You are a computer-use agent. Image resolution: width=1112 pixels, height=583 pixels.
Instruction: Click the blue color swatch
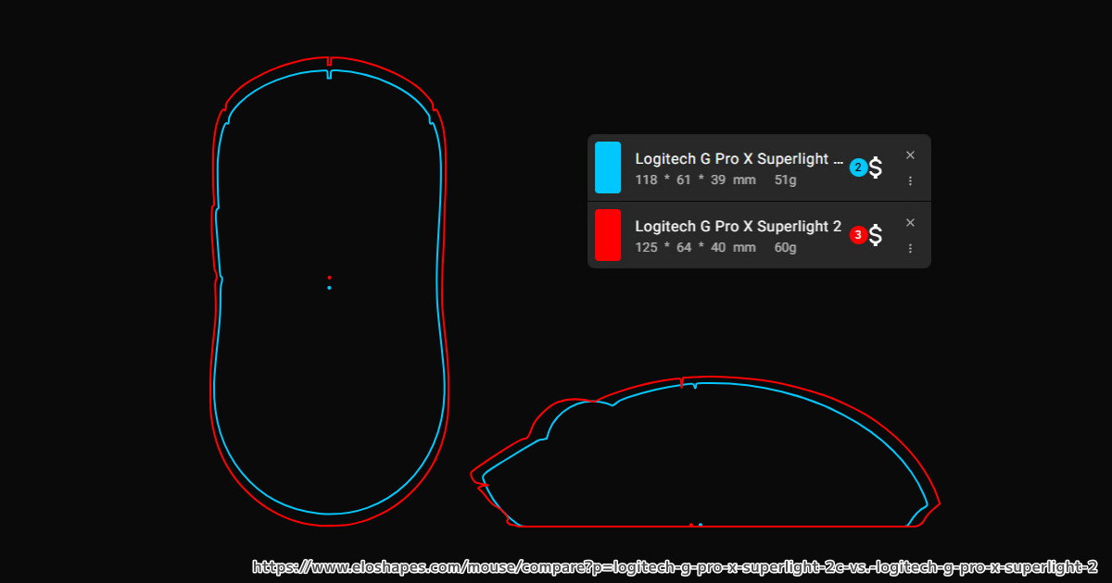pos(608,167)
